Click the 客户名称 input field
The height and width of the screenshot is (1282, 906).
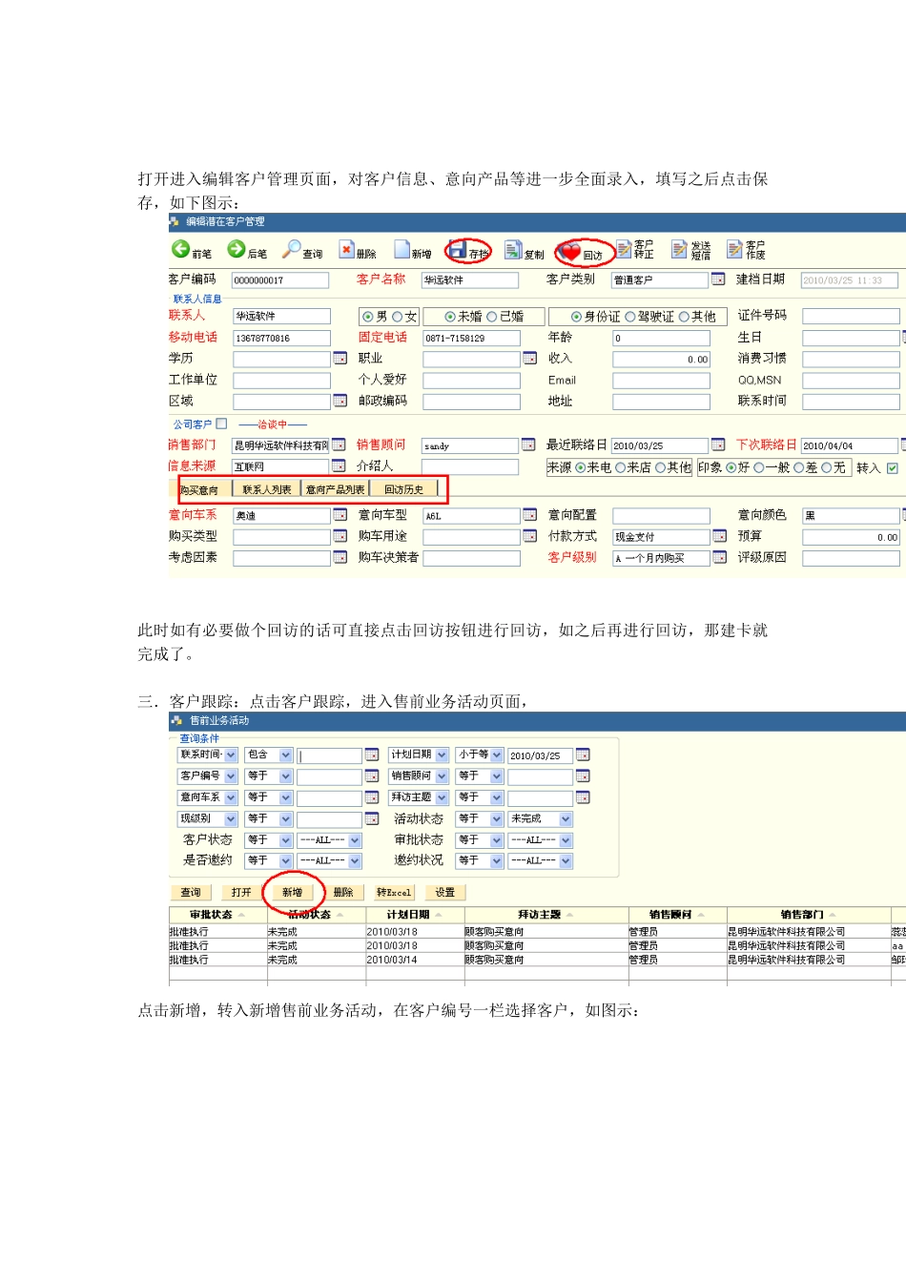pos(470,279)
